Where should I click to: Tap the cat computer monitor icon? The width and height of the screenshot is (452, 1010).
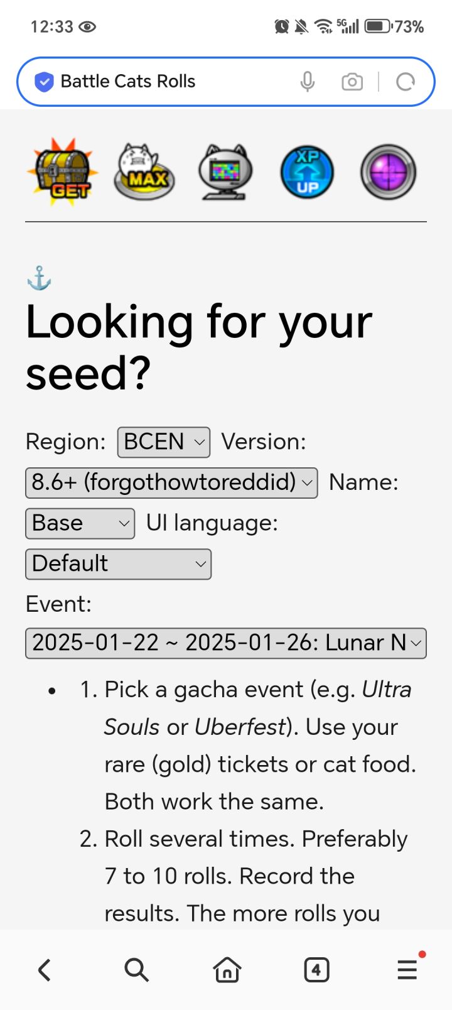(225, 171)
